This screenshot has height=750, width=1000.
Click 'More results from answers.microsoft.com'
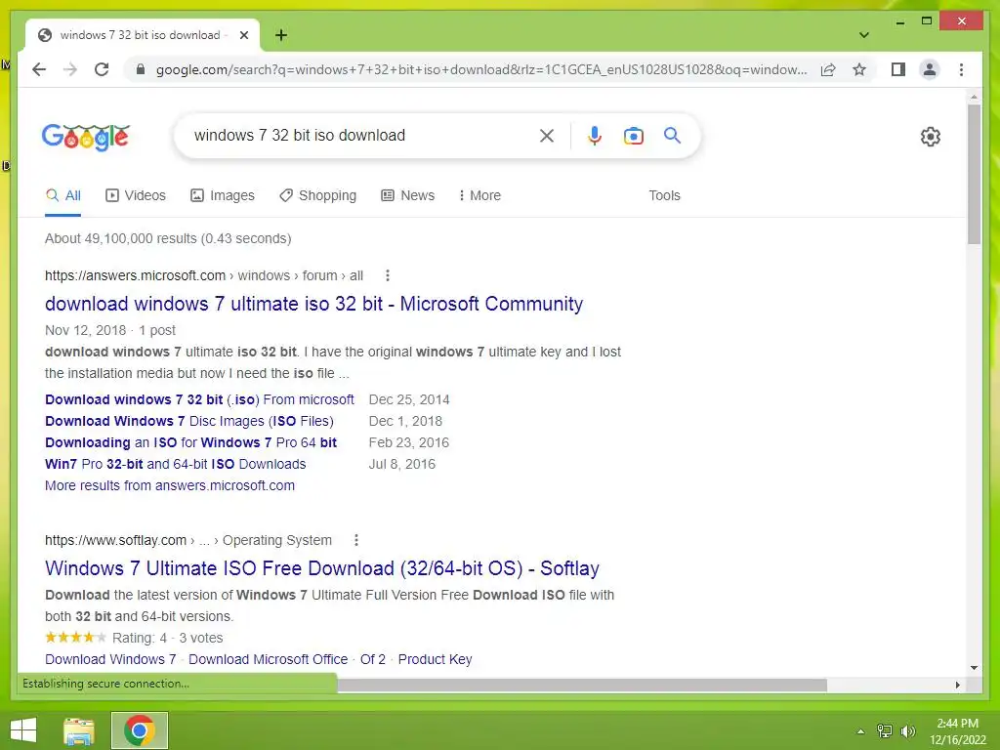click(x=170, y=485)
